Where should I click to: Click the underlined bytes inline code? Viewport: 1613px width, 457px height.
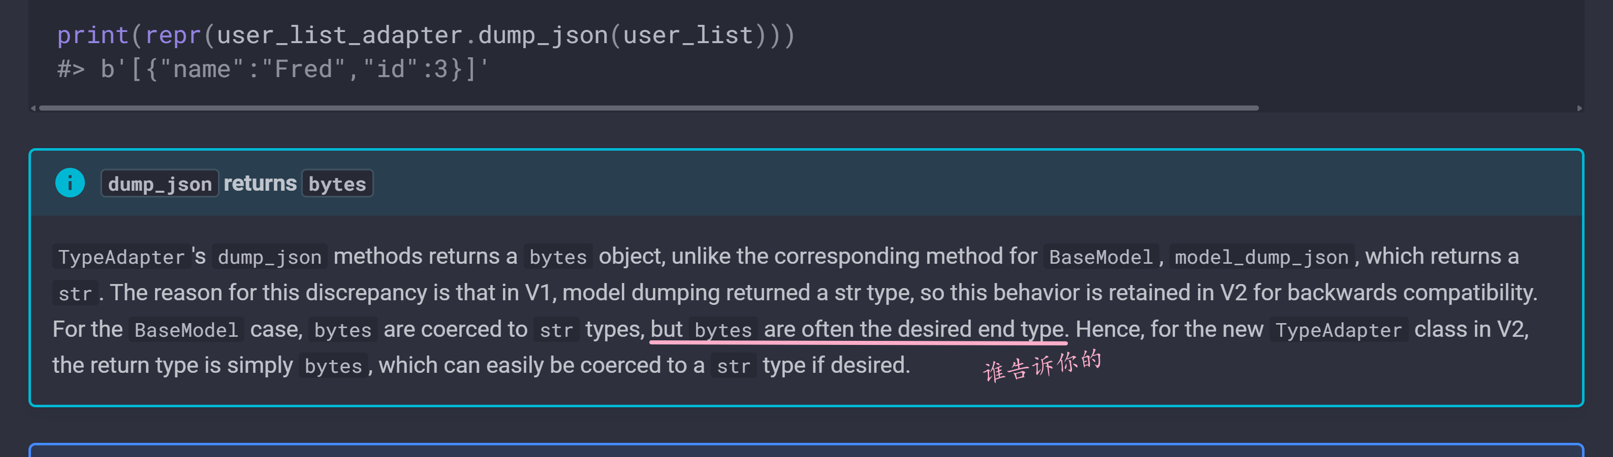(723, 330)
